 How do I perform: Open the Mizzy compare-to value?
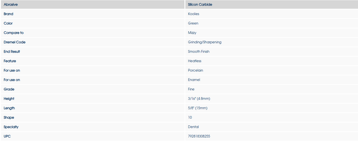192,33
